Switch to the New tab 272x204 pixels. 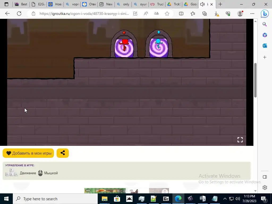coord(106,4)
